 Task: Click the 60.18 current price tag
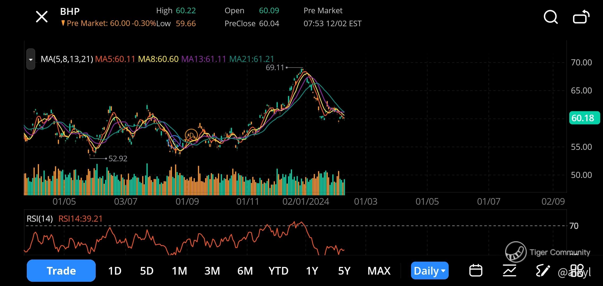click(584, 118)
